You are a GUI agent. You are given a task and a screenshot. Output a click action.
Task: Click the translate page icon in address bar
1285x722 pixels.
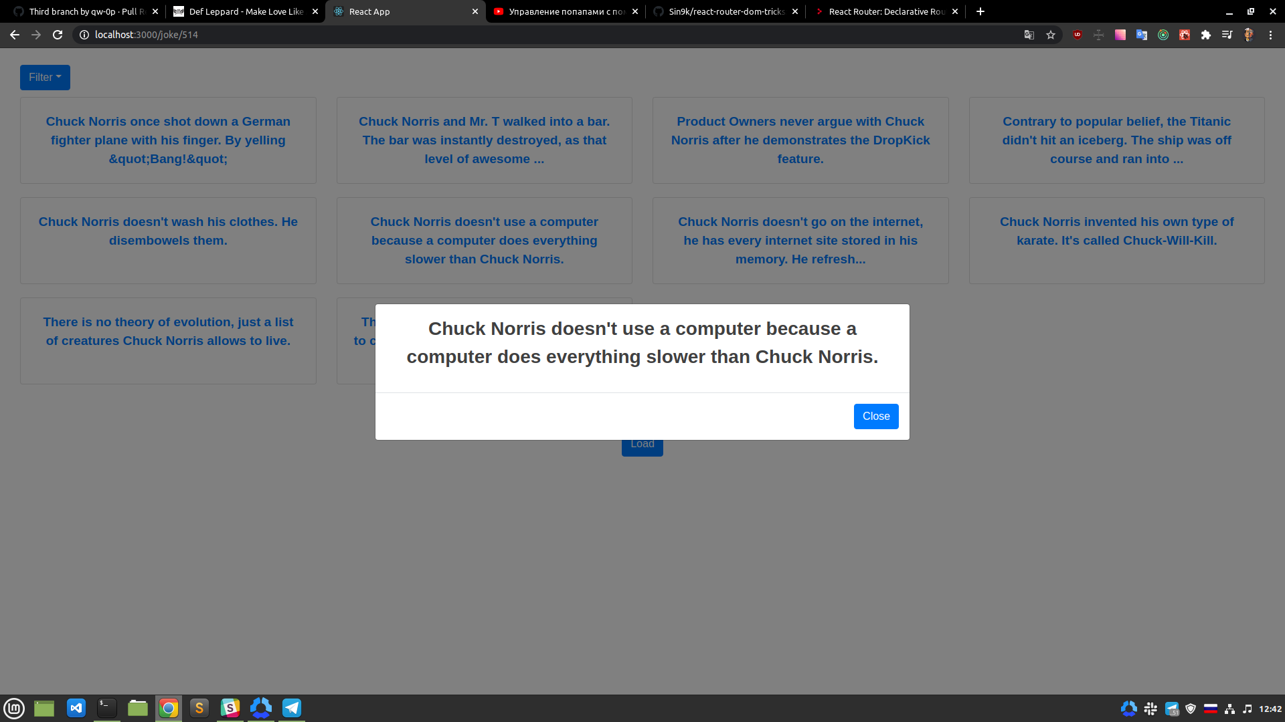(1029, 35)
